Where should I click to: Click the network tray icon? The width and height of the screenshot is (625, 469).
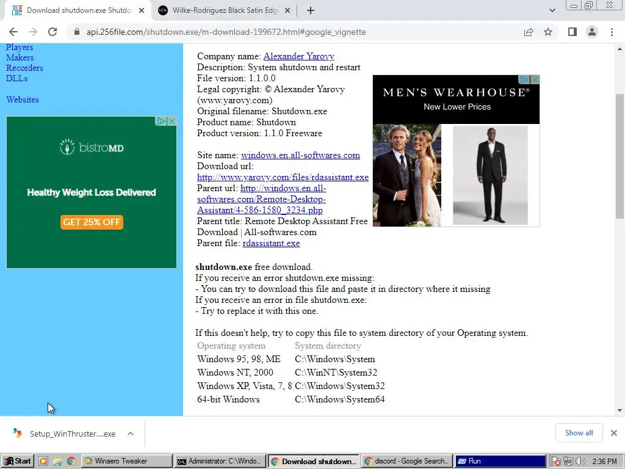[568, 462]
